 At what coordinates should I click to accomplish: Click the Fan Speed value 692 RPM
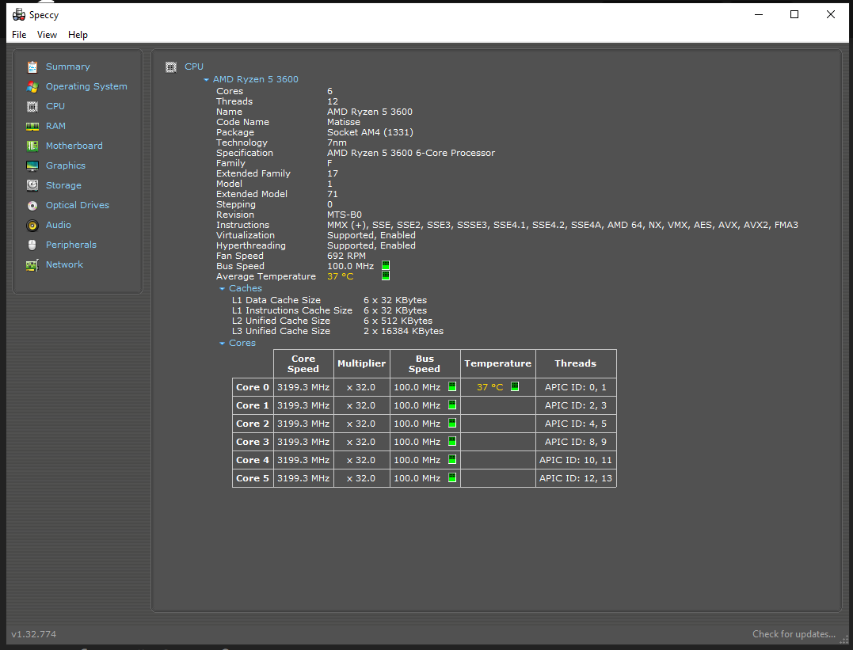click(x=347, y=256)
